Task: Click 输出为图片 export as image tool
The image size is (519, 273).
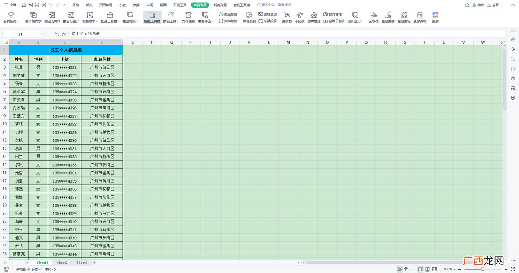Action: (x=71, y=18)
